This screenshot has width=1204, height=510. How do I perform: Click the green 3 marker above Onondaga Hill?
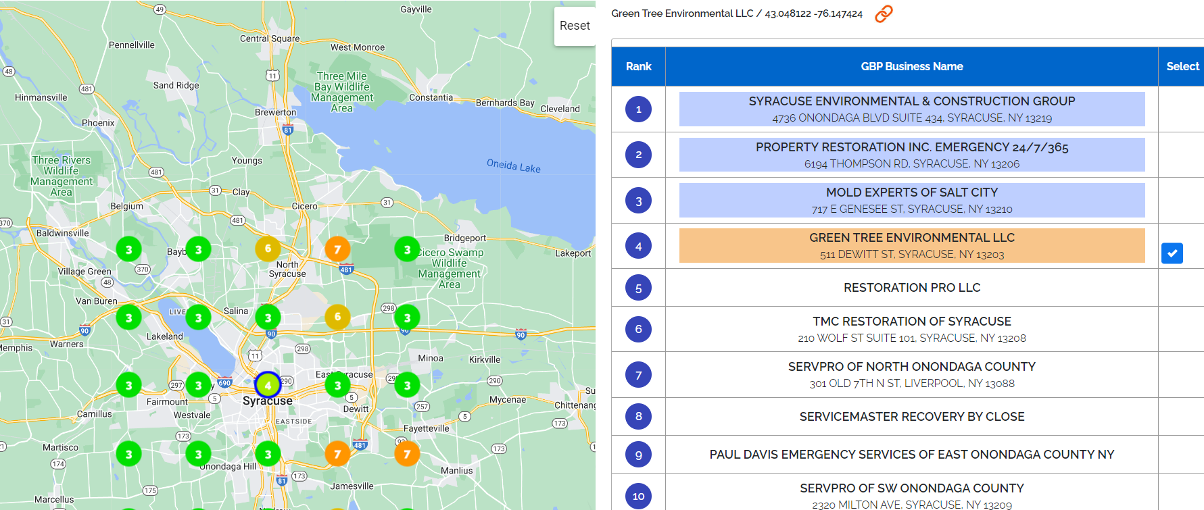point(198,454)
